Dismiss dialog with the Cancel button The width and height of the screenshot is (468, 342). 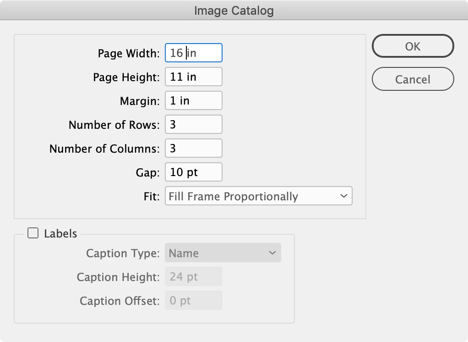tap(413, 79)
